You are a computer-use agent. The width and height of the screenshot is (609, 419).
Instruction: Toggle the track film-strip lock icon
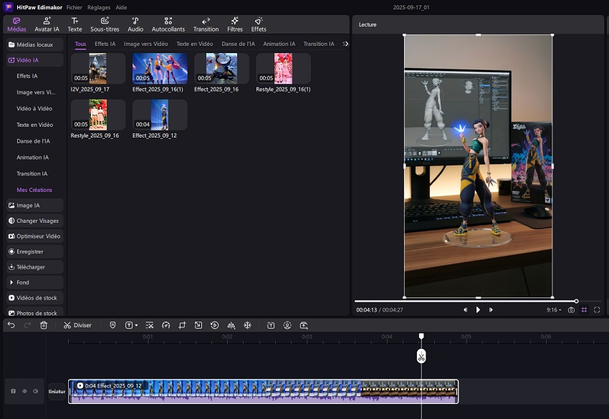click(13, 391)
